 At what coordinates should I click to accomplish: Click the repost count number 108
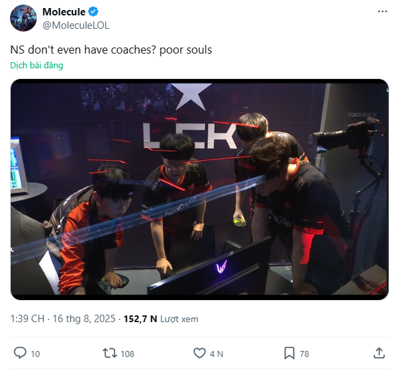(x=127, y=354)
